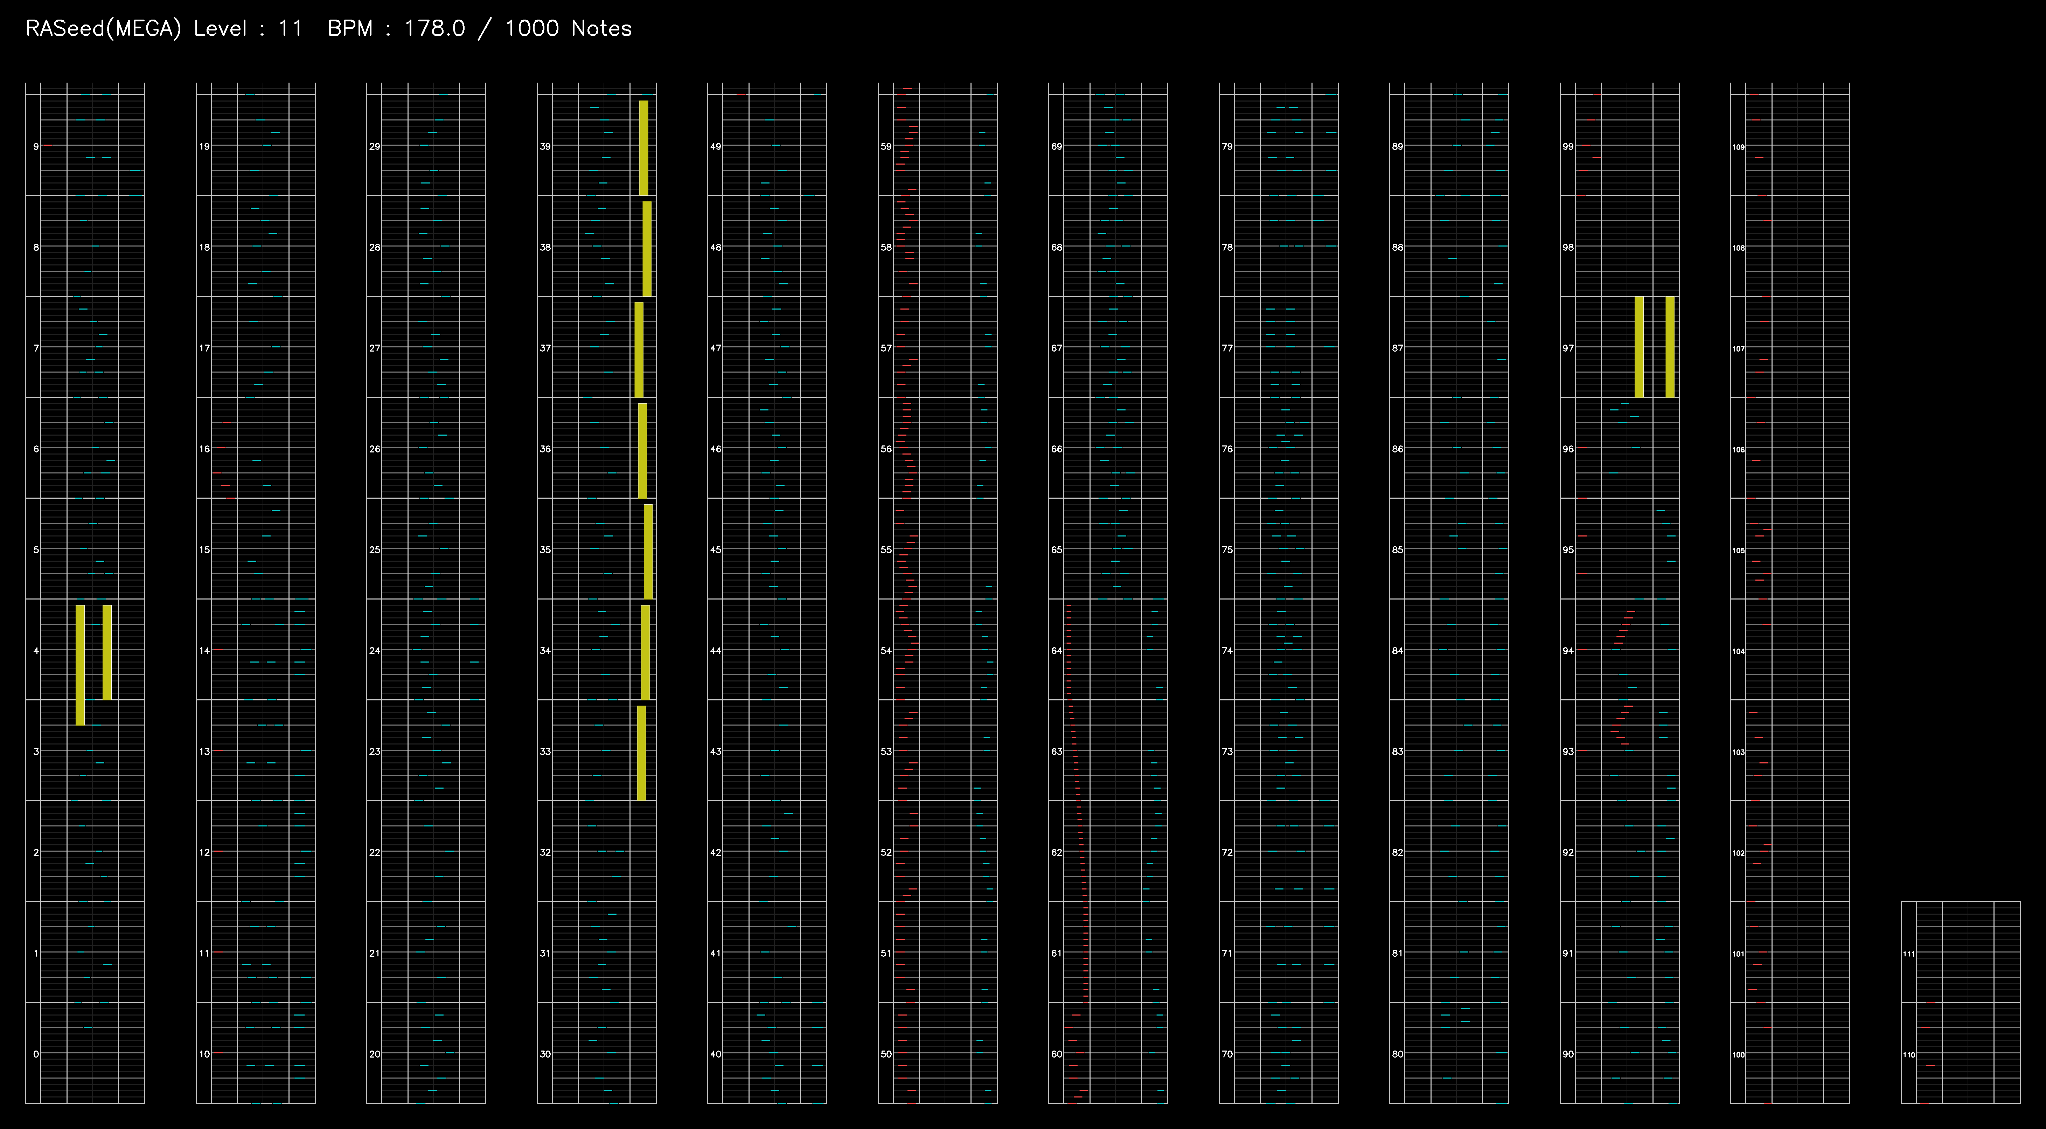Screen dimensions: 2046x1129
Task: Click the Level : 11 text in the header
Action: click(248, 29)
